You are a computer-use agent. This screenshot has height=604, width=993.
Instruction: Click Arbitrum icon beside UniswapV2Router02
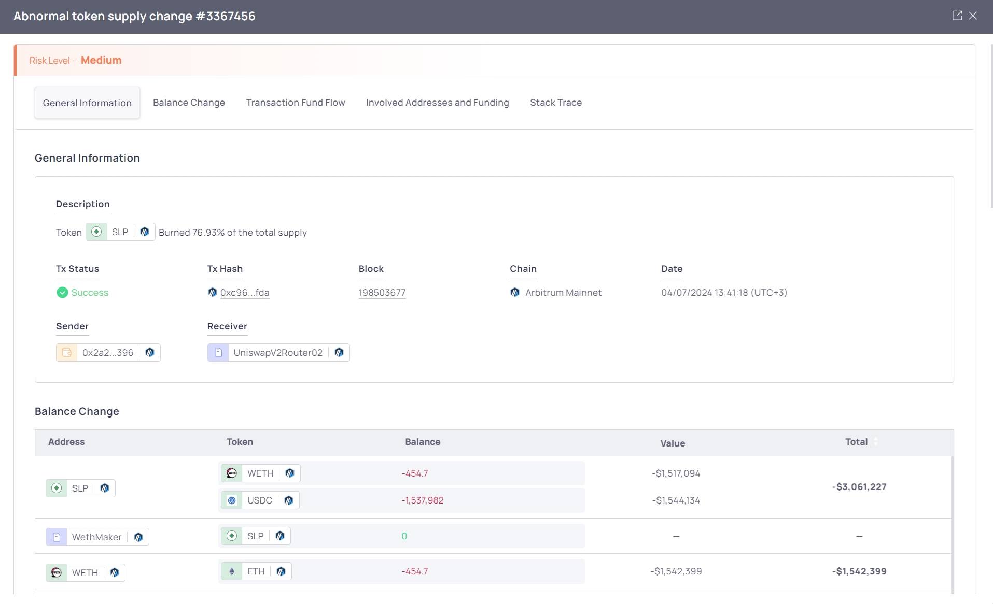339,352
